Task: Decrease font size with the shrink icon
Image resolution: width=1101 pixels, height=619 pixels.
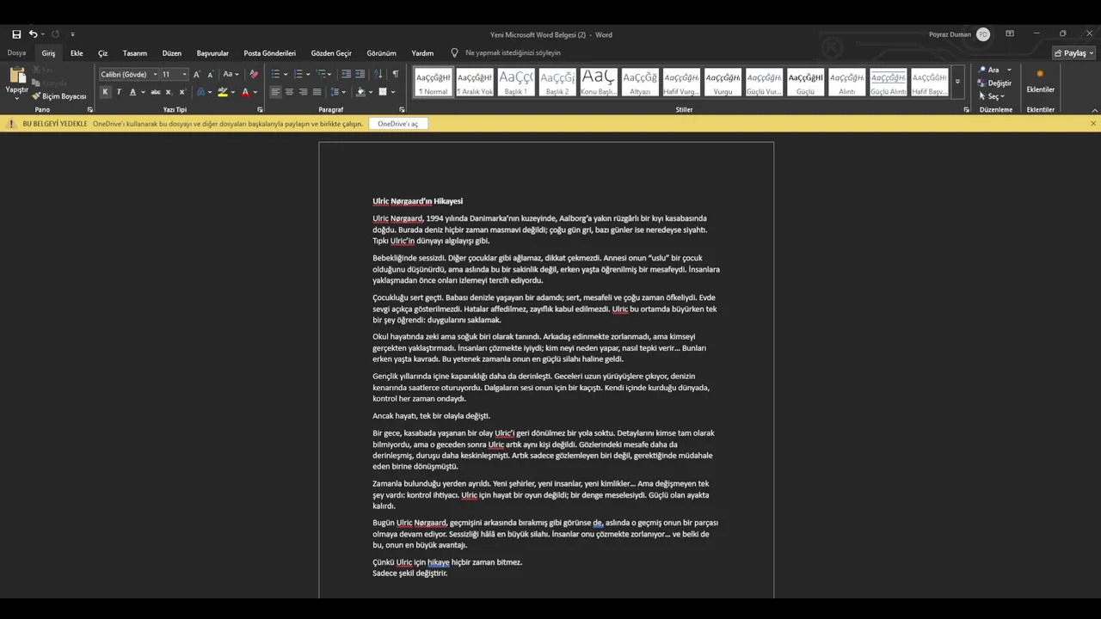Action: point(210,75)
